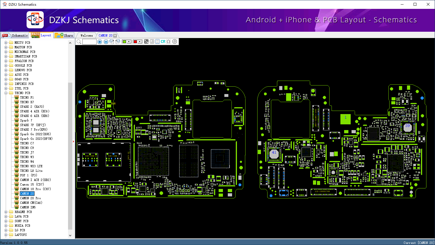Collapse the TECNO PCB folder
Screen dimensions: 435x245
click(6, 93)
